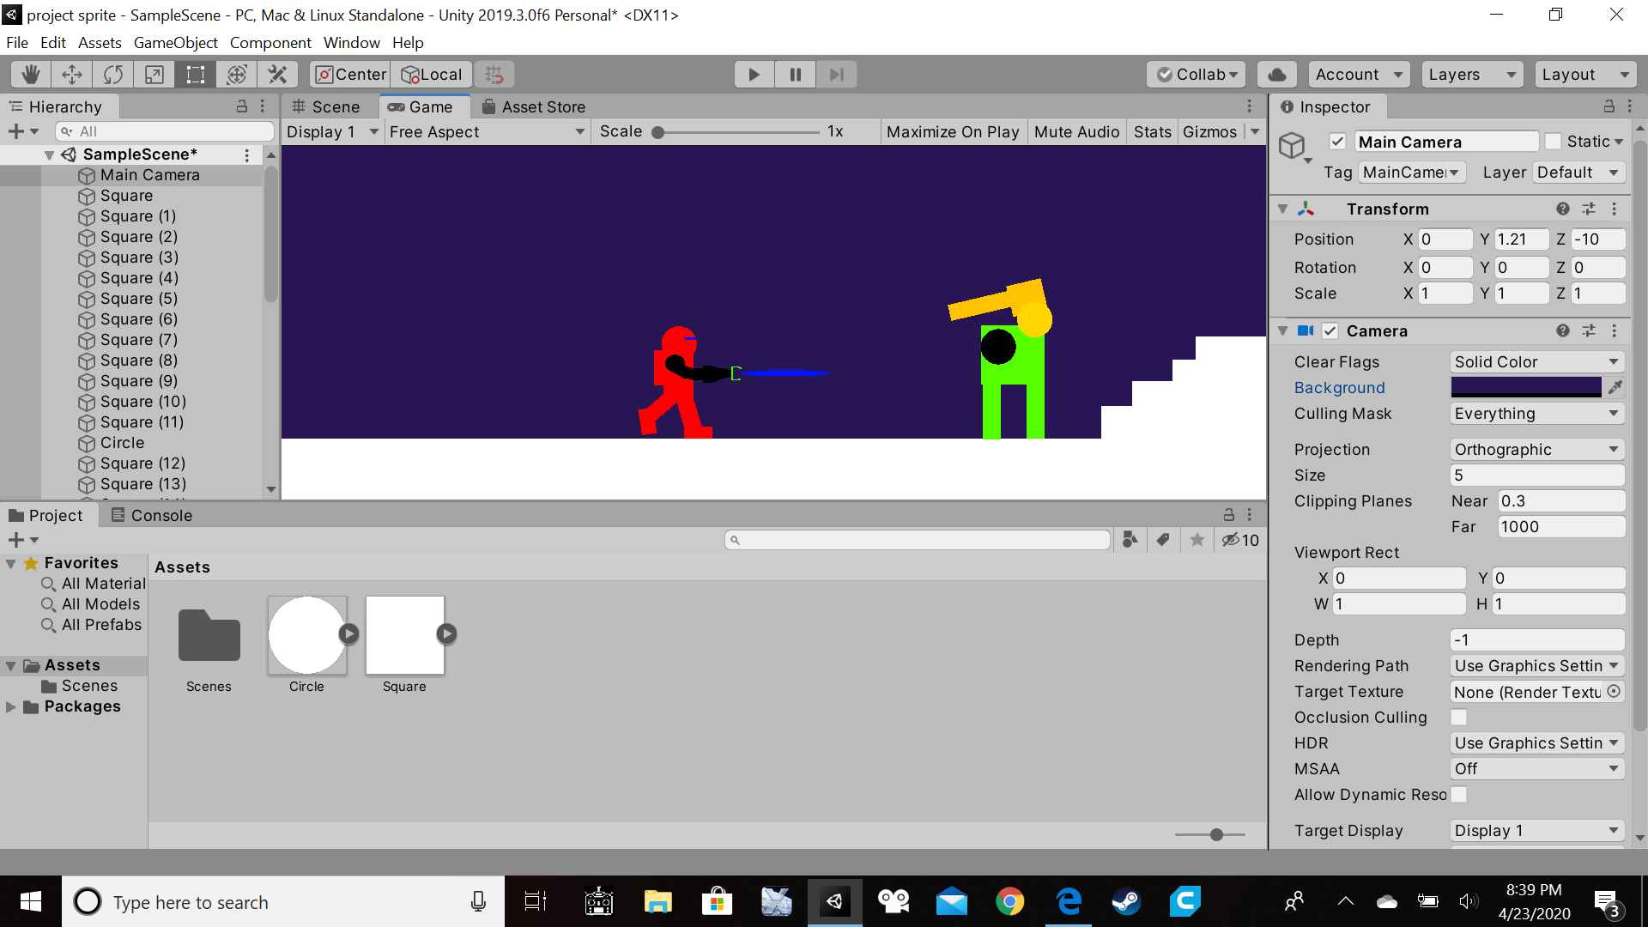Collapse the SampleScene hierarchy tree
The height and width of the screenshot is (927, 1648).
point(50,155)
